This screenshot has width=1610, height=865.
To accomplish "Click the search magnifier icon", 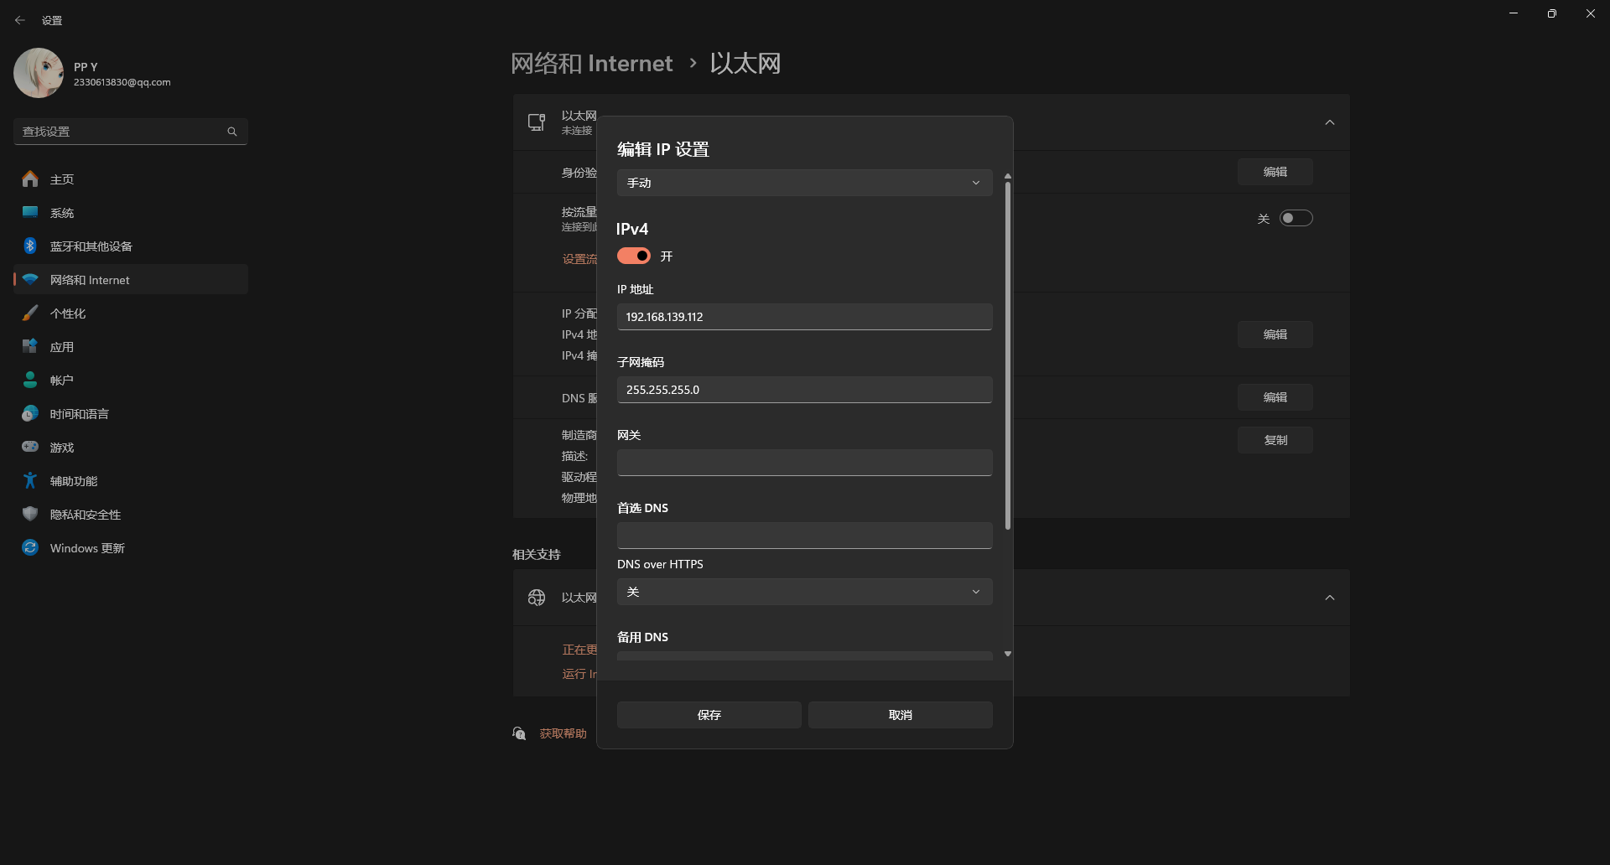I will click(232, 132).
